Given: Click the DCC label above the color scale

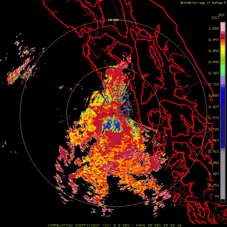Looking at the screenshot, I should click(222, 15).
